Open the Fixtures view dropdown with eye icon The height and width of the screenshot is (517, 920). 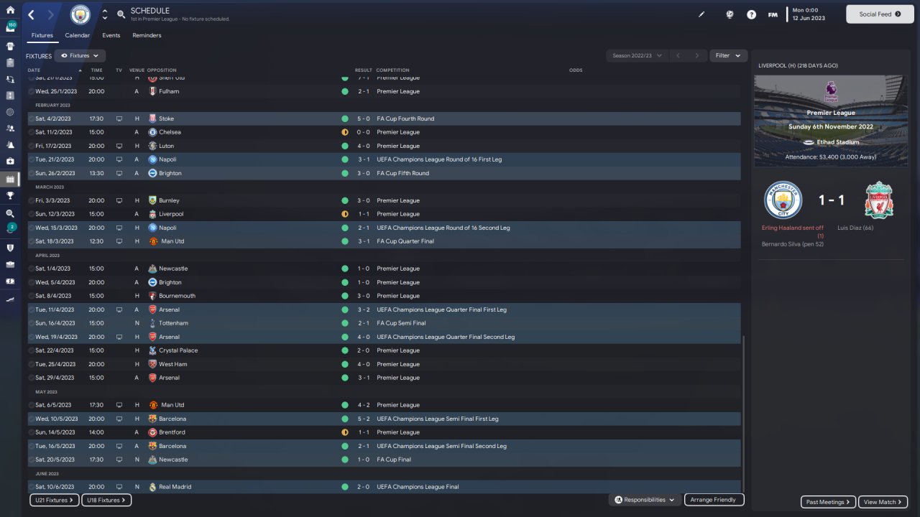click(x=80, y=55)
